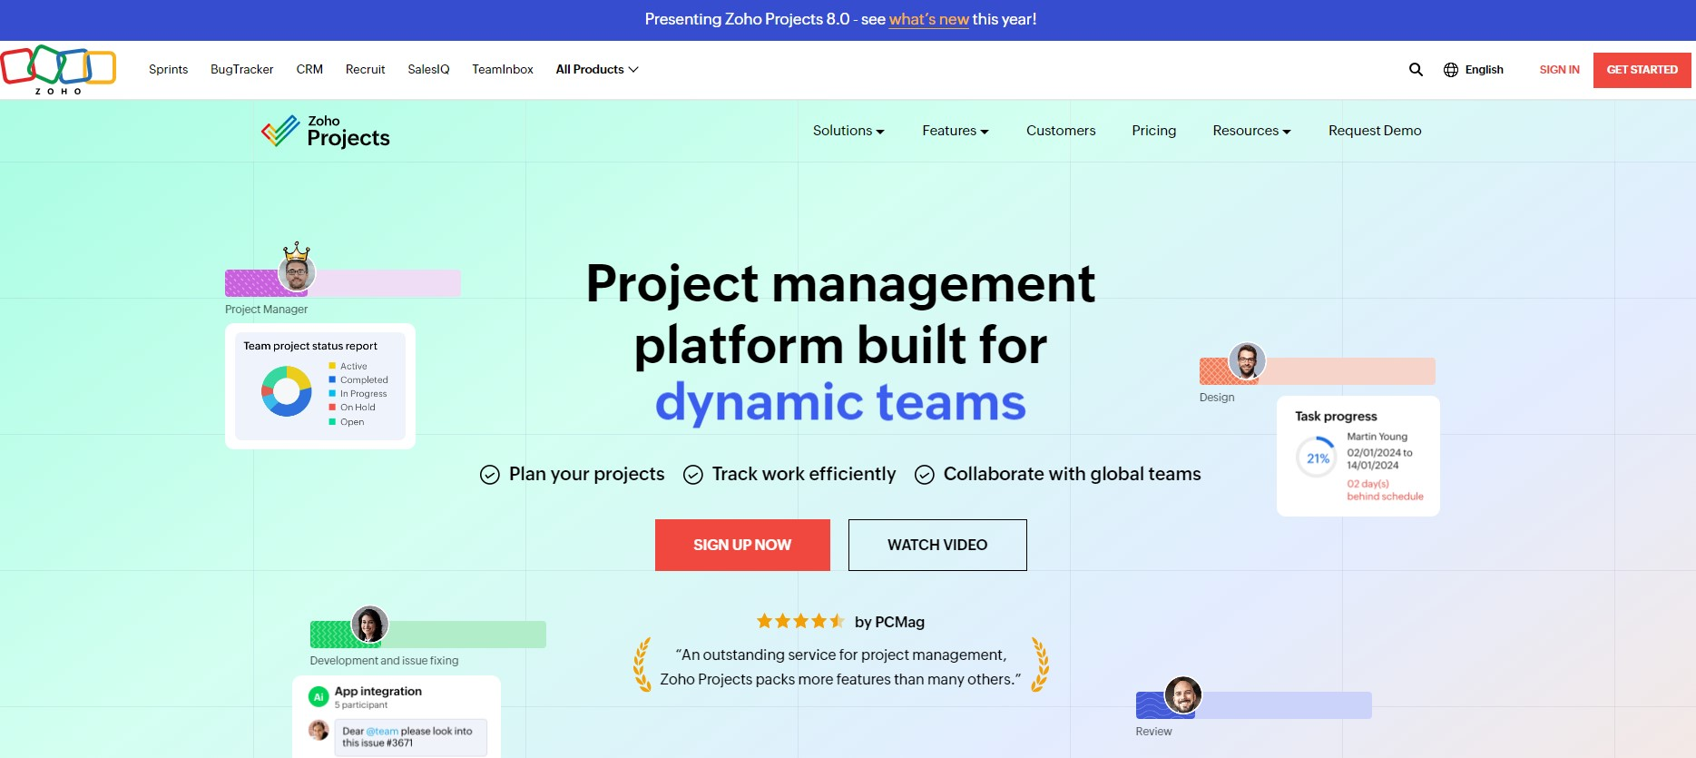Click the "App integration" card title
This screenshot has width=1696, height=758.
[378, 691]
